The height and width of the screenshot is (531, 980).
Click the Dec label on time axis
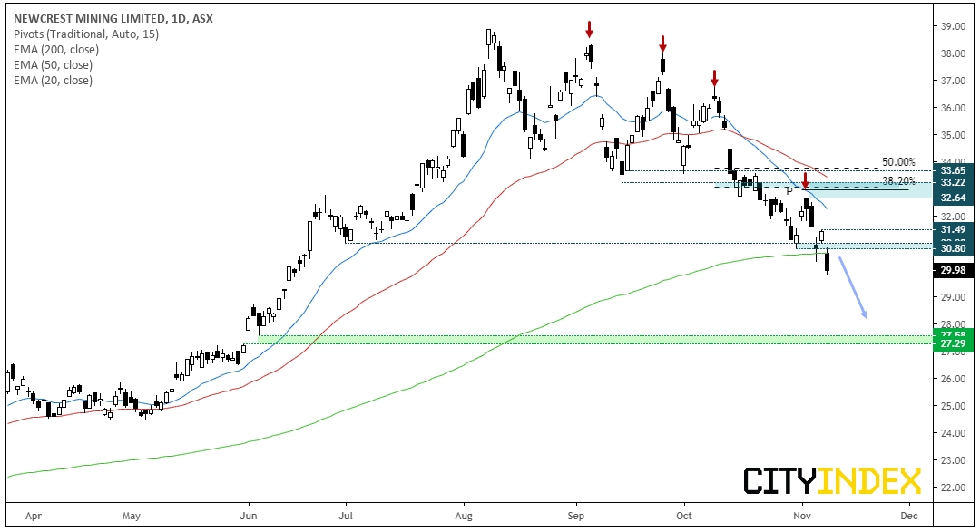tap(909, 516)
